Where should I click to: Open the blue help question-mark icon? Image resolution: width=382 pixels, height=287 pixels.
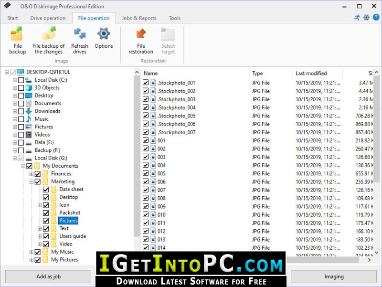coord(376,17)
